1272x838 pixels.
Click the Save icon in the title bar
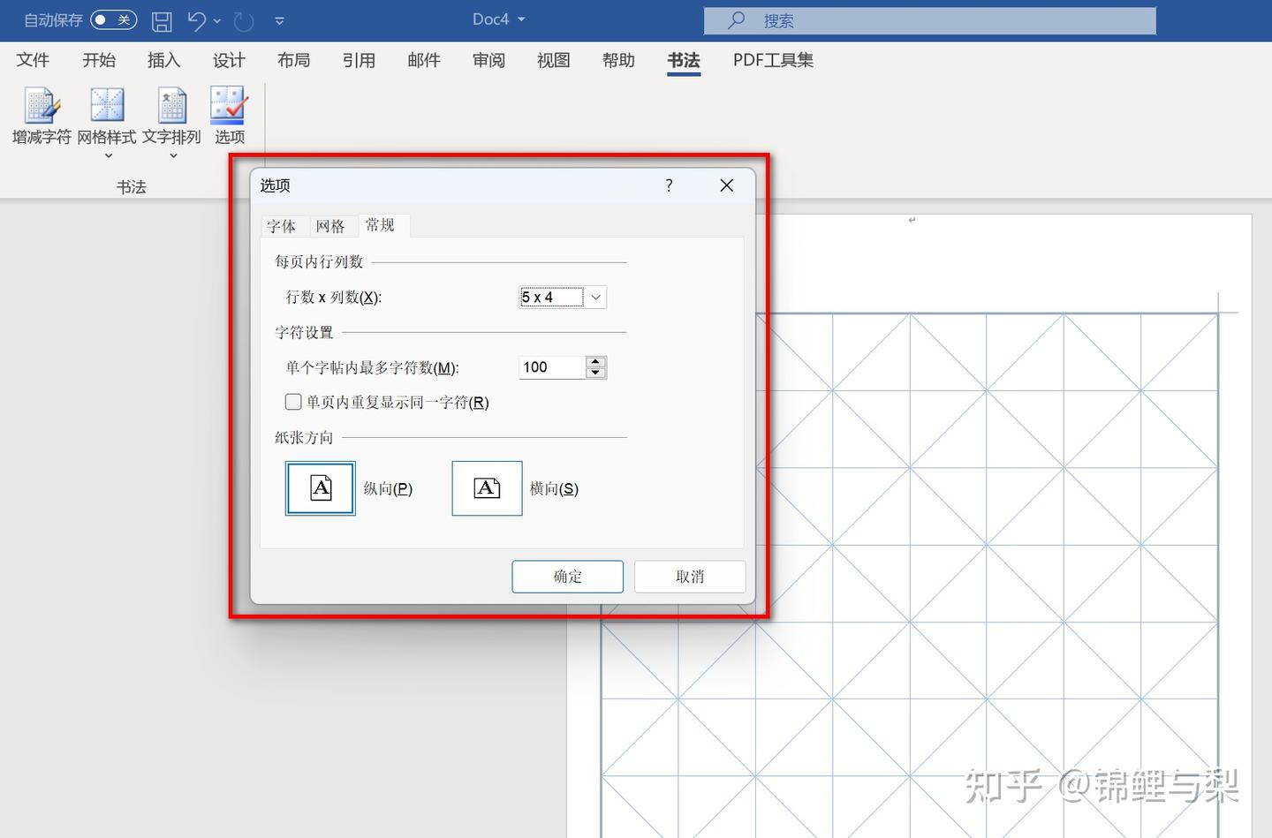pyautogui.click(x=162, y=20)
